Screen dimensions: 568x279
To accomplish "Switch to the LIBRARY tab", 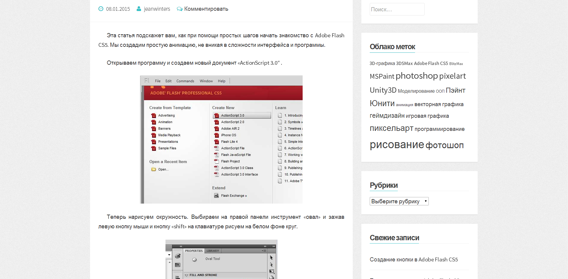I will point(213,251).
